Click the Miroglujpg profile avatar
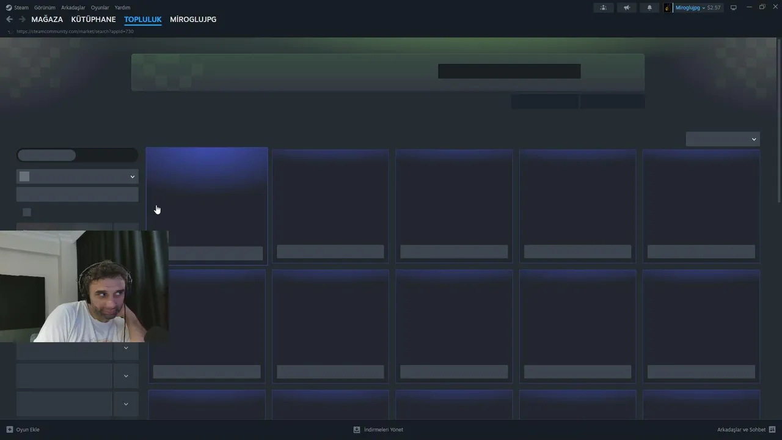This screenshot has height=440, width=782. [668, 8]
